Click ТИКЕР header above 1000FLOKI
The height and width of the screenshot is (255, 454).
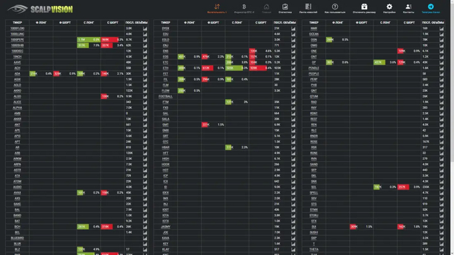(x=18, y=23)
